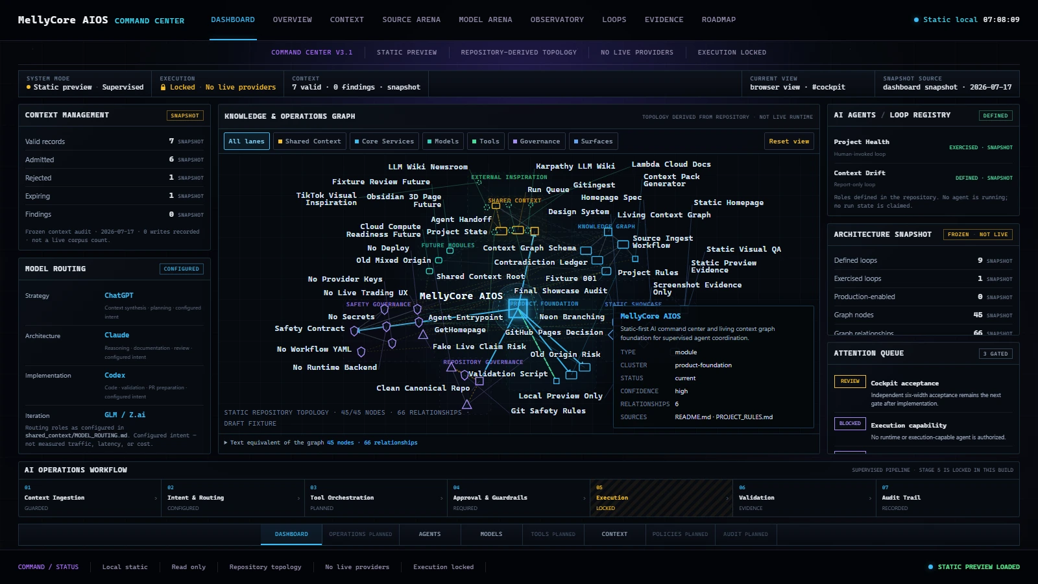The image size is (1038, 584).
Task: Click the SNAPSHOT badge in Context Management
Action: pyautogui.click(x=185, y=116)
